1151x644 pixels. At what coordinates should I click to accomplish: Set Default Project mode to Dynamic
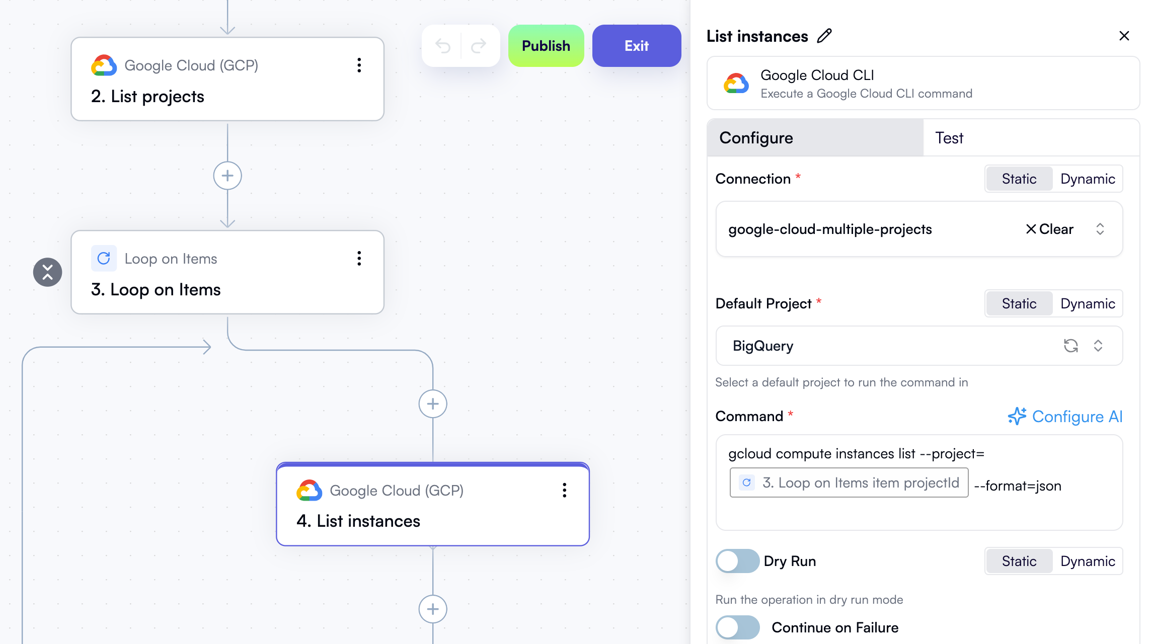(1087, 304)
